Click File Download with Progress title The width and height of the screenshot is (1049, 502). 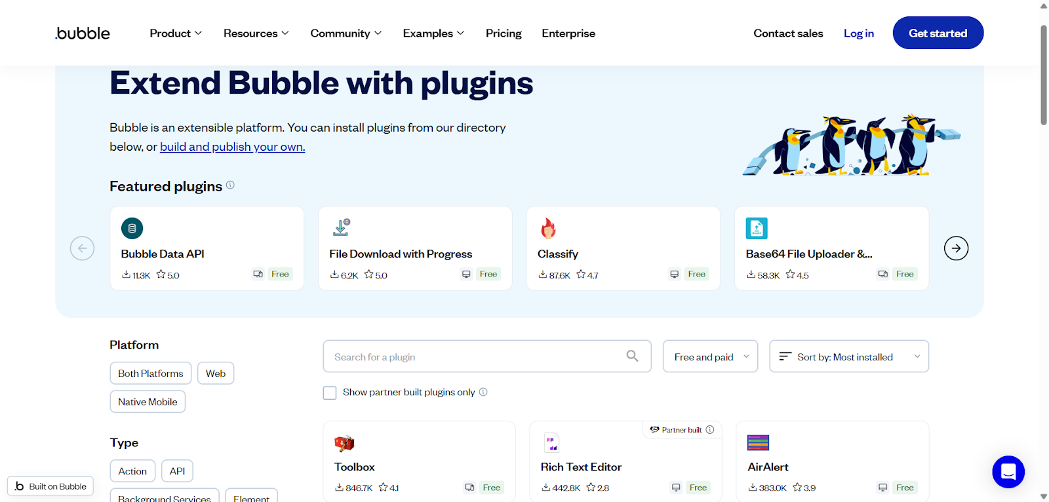click(401, 254)
